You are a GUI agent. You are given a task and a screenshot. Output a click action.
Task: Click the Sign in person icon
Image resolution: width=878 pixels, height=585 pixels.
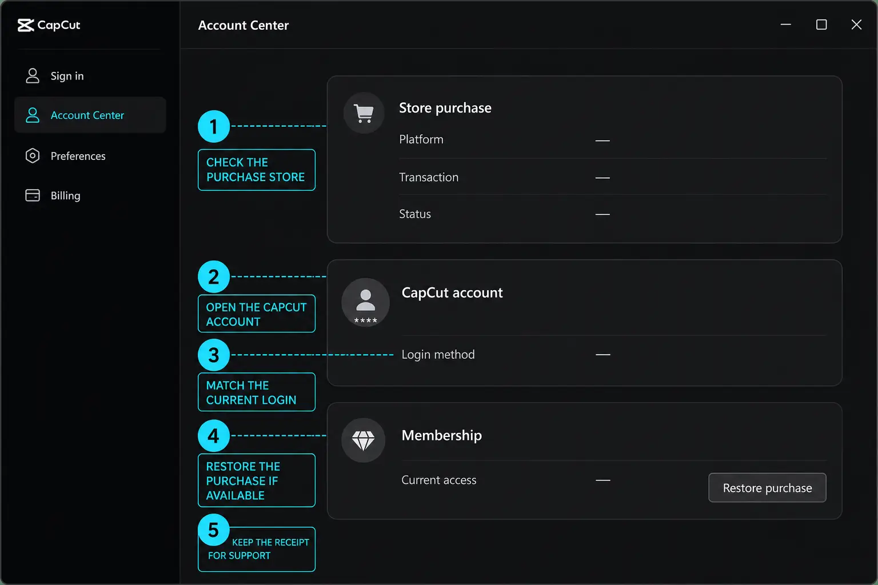pyautogui.click(x=33, y=76)
